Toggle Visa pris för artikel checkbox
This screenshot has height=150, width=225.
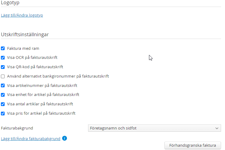pyautogui.click(x=3, y=113)
